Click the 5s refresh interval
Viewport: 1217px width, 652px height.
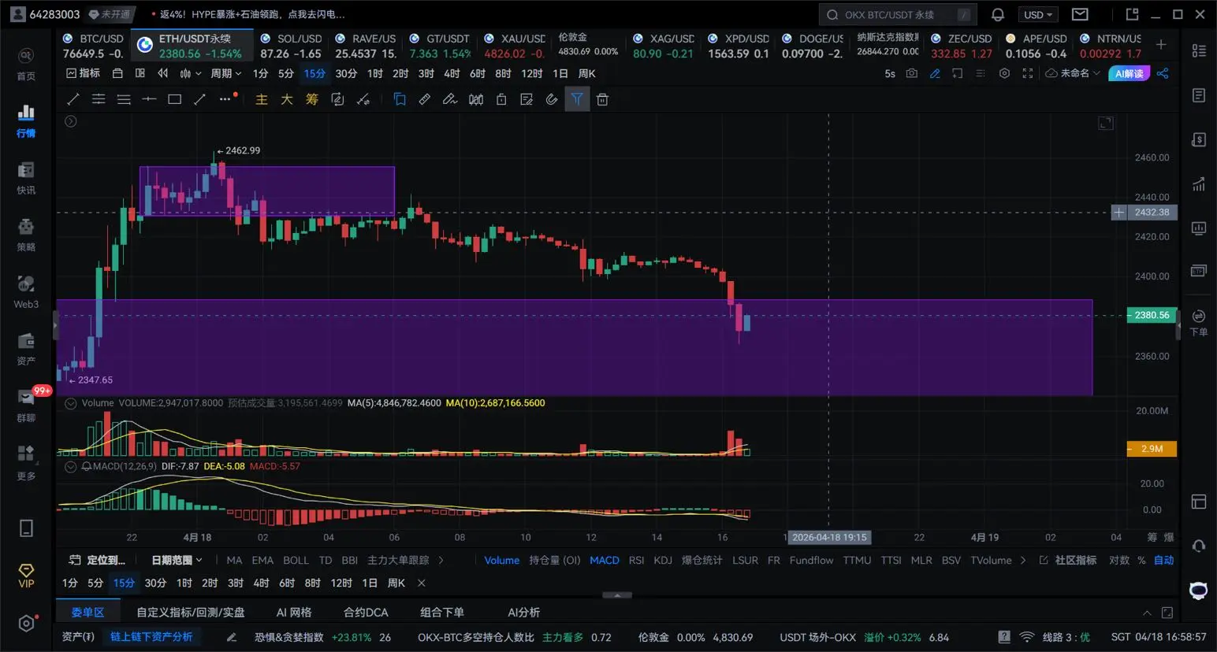coord(890,73)
